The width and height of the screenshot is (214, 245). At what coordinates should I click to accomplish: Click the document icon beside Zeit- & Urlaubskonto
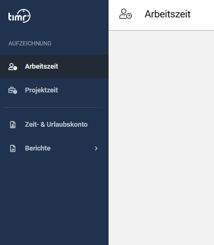[13, 125]
